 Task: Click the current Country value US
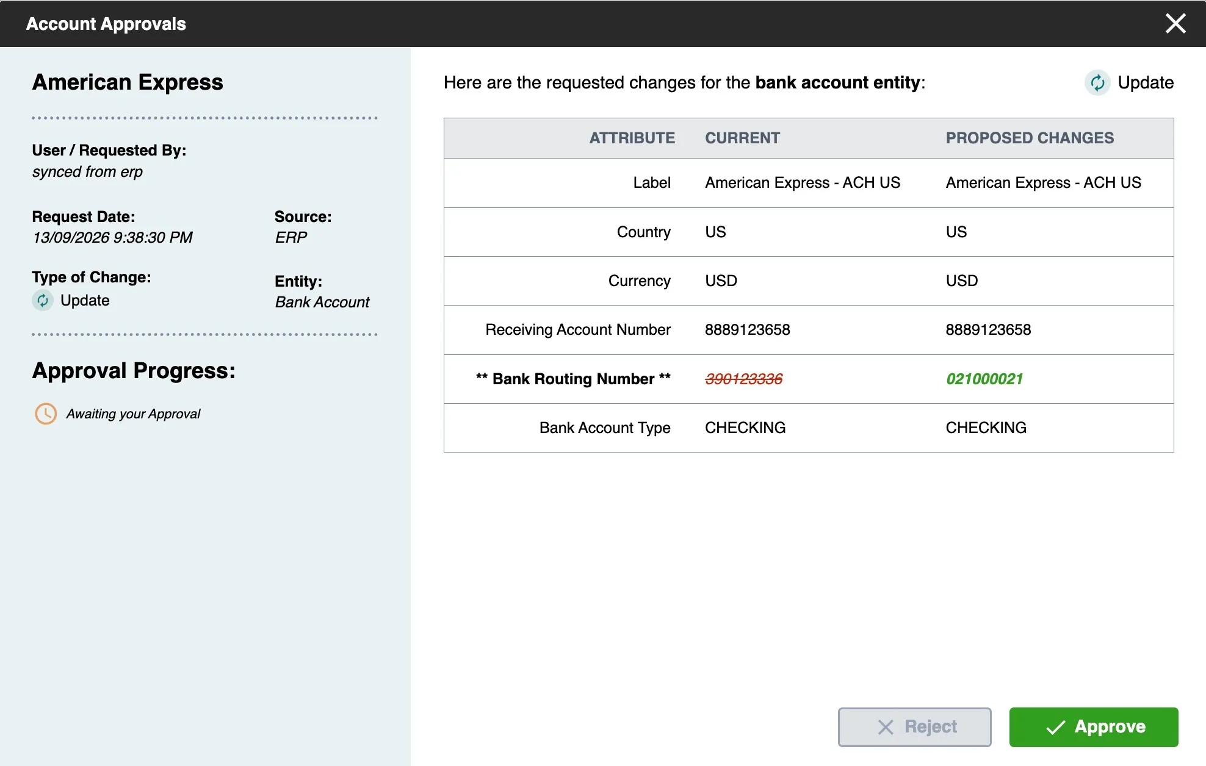(715, 232)
